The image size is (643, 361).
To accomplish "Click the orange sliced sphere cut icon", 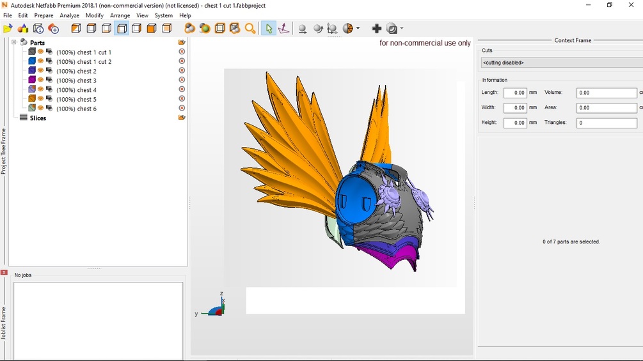I will [348, 29].
